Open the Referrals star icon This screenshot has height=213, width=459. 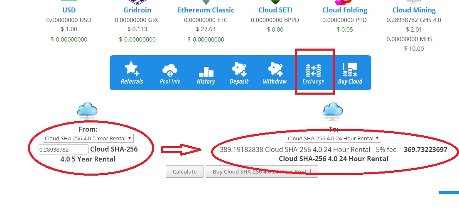point(132,69)
